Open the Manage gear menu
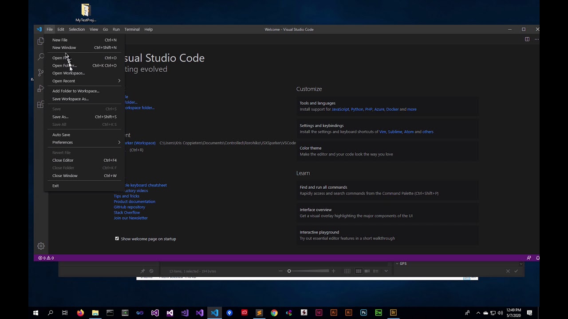568x319 pixels. click(41, 246)
